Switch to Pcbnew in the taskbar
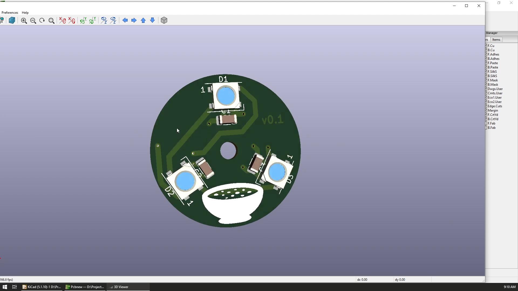The width and height of the screenshot is (518, 291). 85,287
